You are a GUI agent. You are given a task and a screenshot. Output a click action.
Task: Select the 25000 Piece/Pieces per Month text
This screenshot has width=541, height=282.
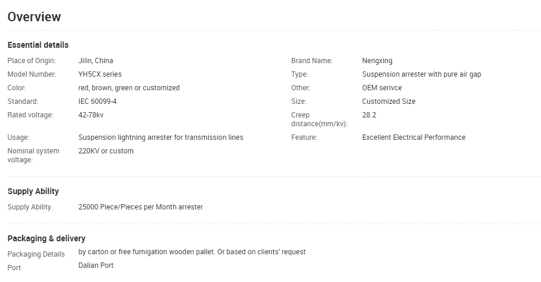[x=141, y=207]
